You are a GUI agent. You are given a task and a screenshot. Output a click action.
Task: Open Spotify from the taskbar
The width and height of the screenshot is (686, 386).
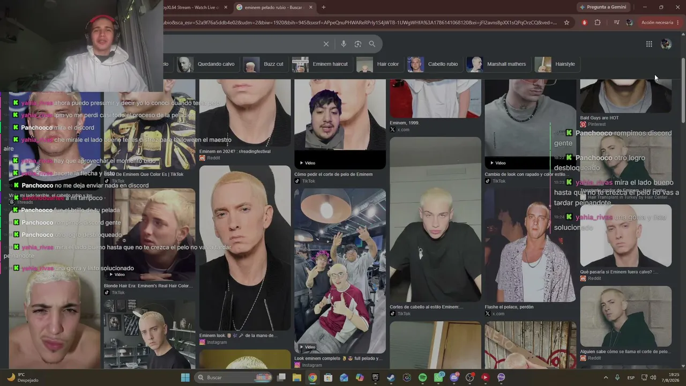click(x=422, y=377)
